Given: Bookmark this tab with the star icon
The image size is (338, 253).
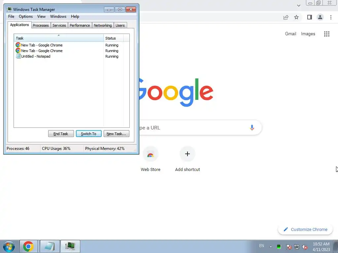Looking at the screenshot, I should point(296,17).
